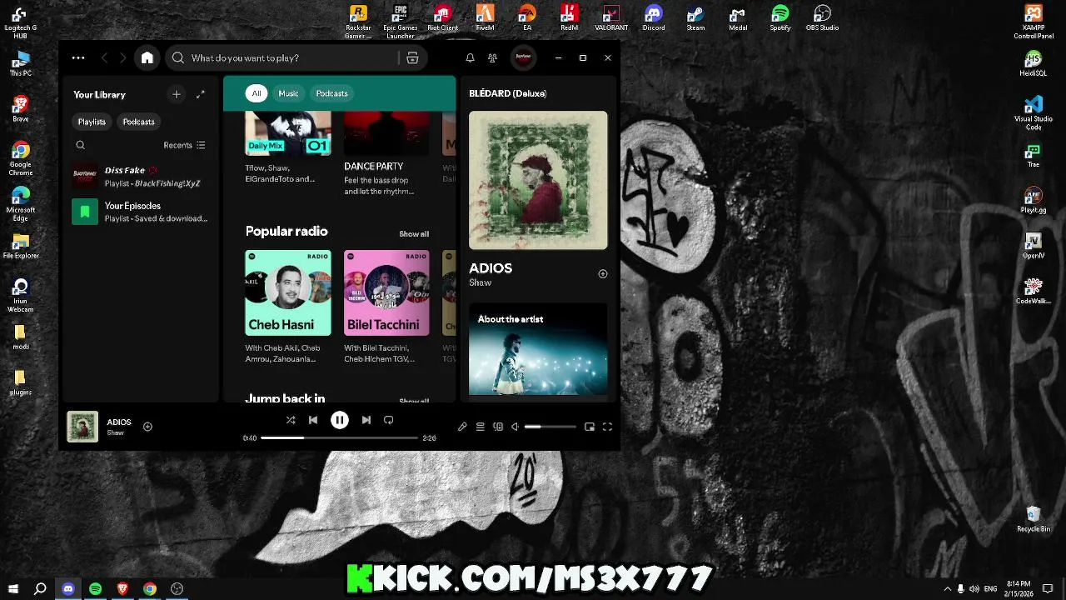The height and width of the screenshot is (600, 1066).
Task: Mute the Spotify volume
Action: [x=515, y=427]
